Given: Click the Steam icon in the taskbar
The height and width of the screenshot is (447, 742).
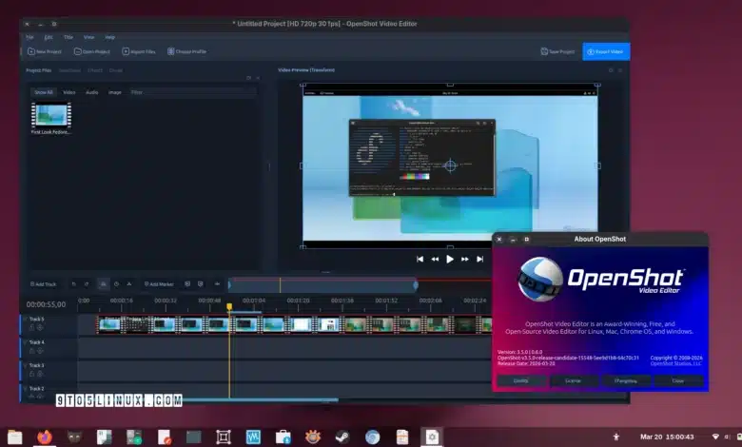Looking at the screenshot, I should pos(342,437).
